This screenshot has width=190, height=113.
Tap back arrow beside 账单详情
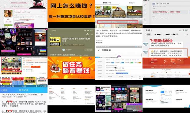pyautogui.click(x=99, y=50)
